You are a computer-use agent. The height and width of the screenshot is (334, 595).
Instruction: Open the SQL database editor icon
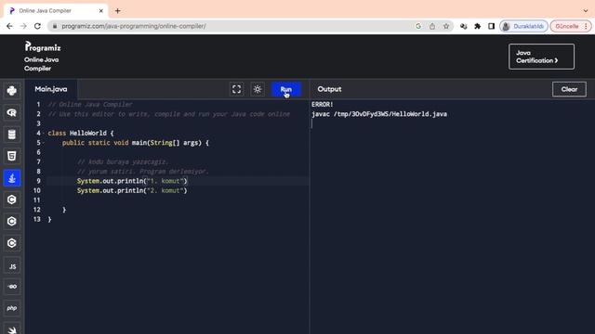point(12,134)
